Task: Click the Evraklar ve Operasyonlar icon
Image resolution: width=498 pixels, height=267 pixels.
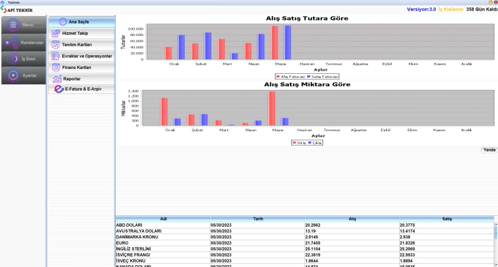Action: click(56, 56)
